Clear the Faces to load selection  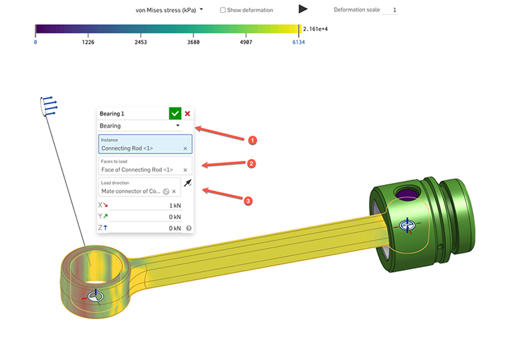pos(186,170)
